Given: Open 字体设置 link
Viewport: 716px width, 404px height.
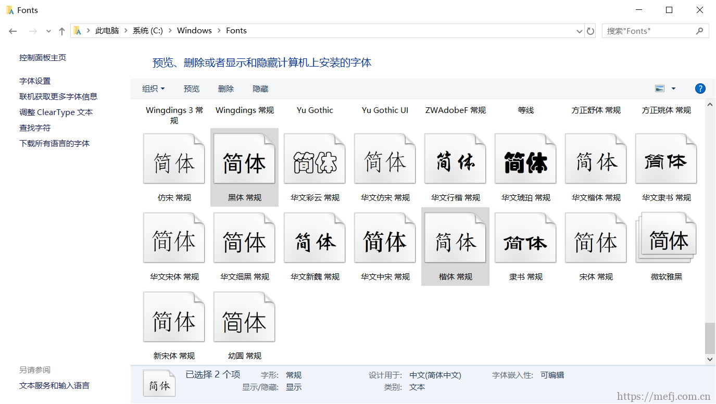Looking at the screenshot, I should click(35, 81).
